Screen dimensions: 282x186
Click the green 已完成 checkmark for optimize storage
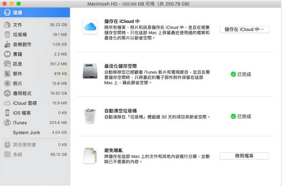[233, 74]
